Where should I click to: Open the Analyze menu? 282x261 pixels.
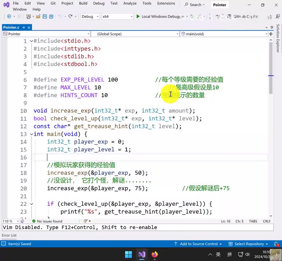[130, 3]
